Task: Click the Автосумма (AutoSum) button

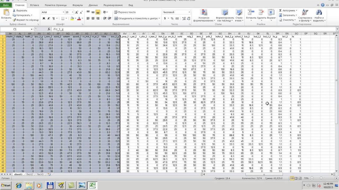Action: coord(288,11)
